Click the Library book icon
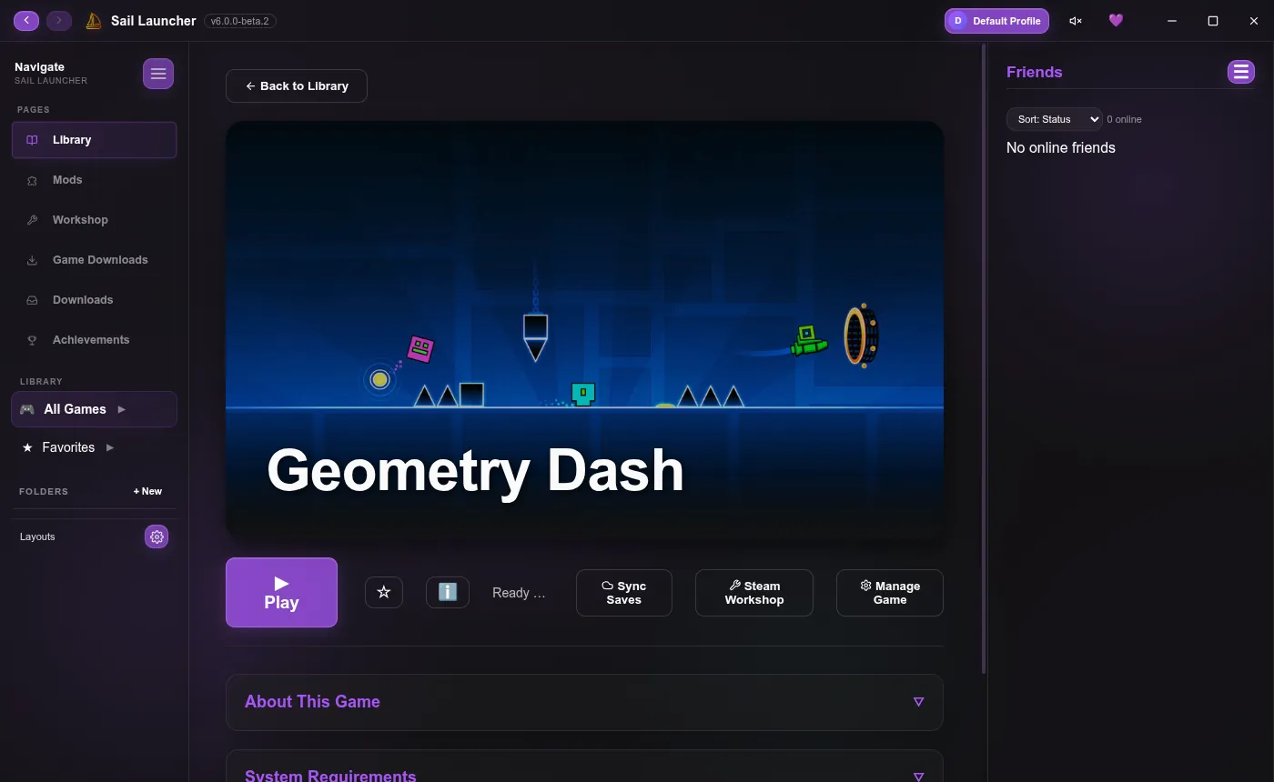 [x=32, y=140]
